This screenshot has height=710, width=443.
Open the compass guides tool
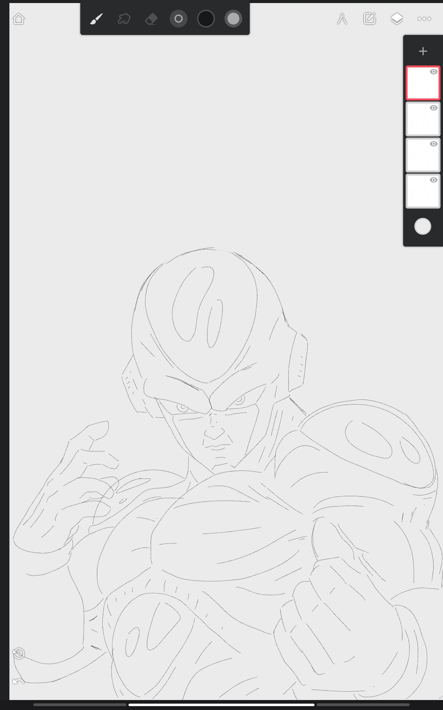pos(342,19)
